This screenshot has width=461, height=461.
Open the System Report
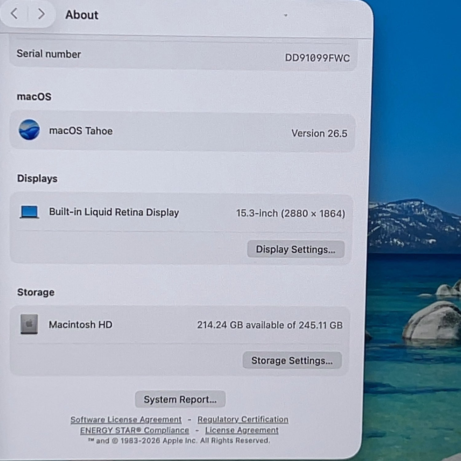pyautogui.click(x=180, y=399)
